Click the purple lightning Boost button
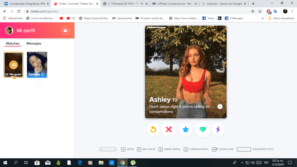Screen dimensions: 297x167 click(218, 129)
